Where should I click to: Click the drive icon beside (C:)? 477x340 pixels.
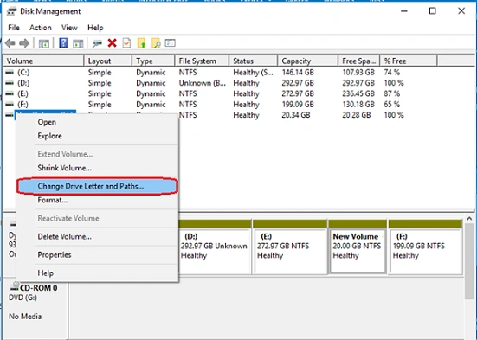click(x=10, y=73)
